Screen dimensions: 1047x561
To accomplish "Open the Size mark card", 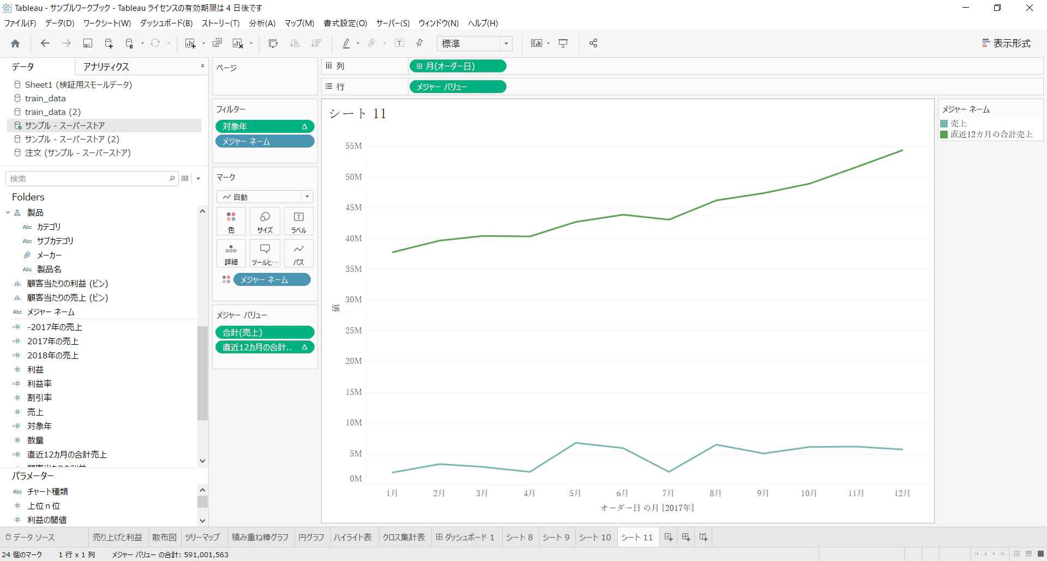I will [265, 222].
